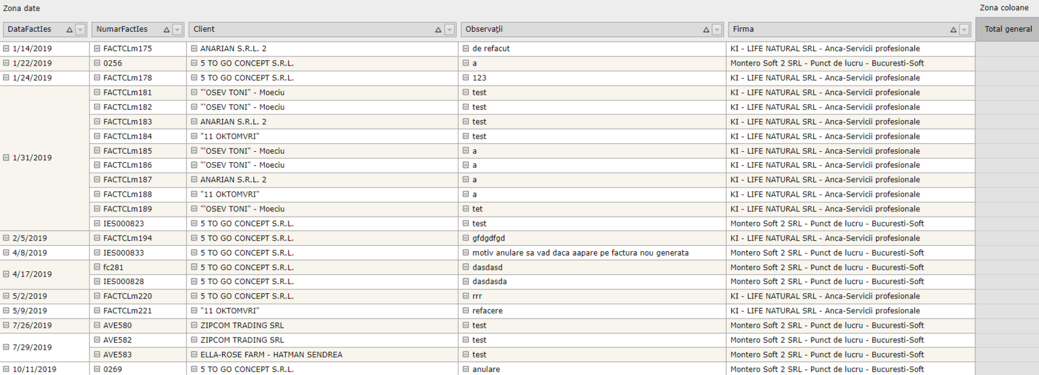Collapse the 'motiv anulare' observation row

pyautogui.click(x=466, y=253)
